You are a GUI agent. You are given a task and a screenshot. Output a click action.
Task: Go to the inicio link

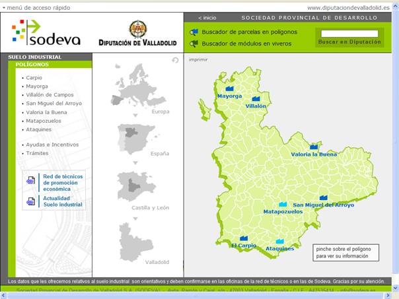pos(207,18)
